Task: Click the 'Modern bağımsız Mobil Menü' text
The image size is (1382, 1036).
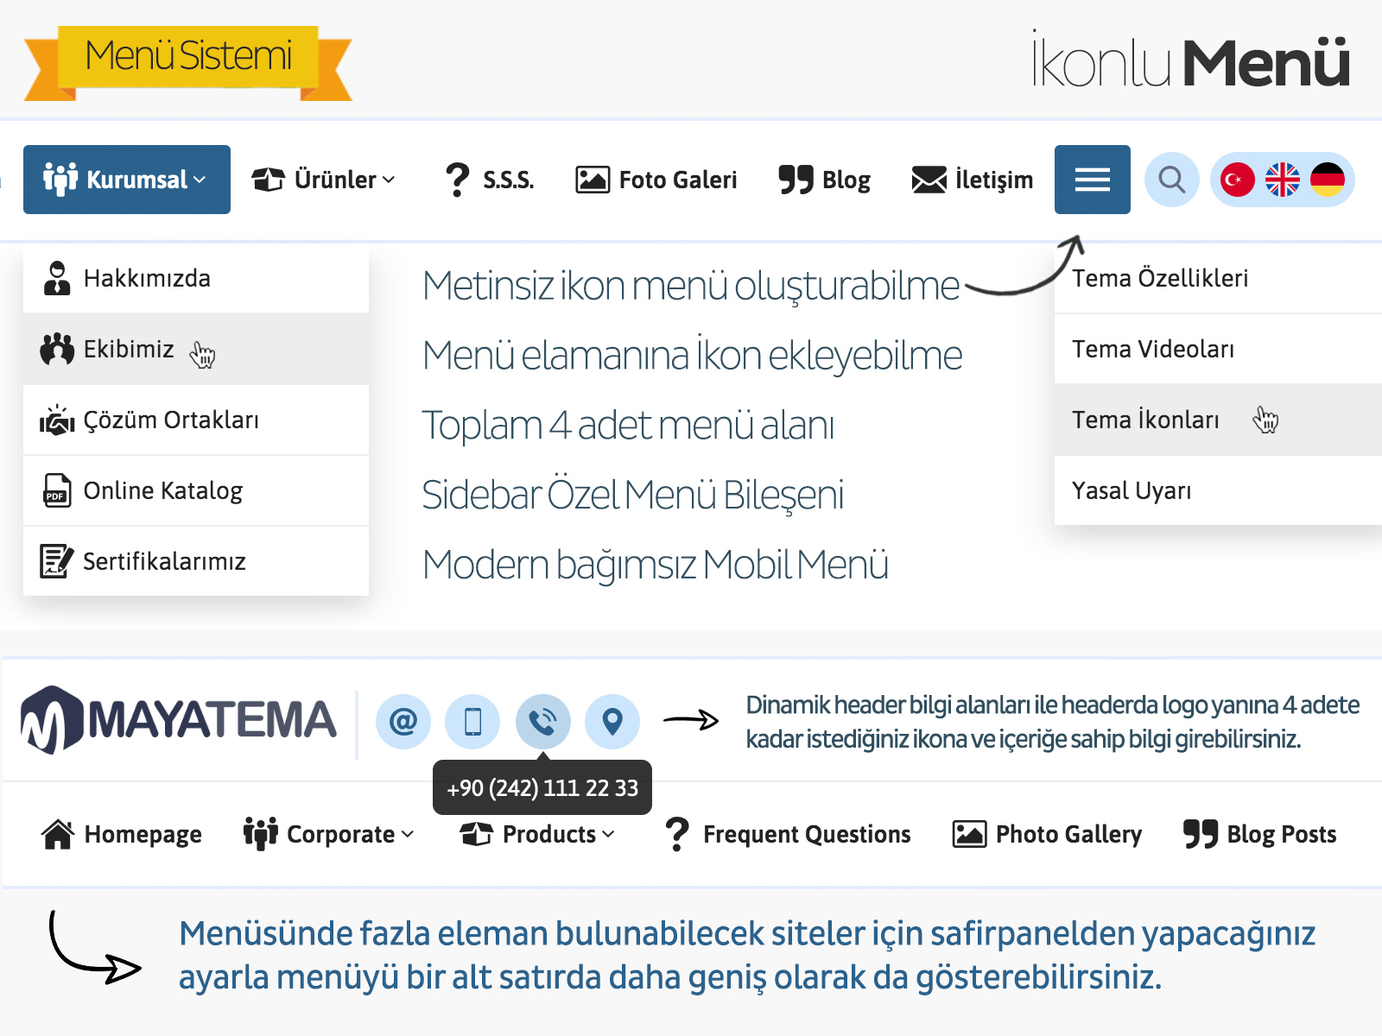Action: click(656, 565)
